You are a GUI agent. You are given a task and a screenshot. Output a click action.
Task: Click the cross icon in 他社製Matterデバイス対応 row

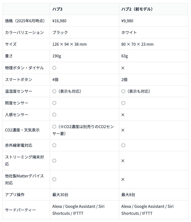point(123,179)
